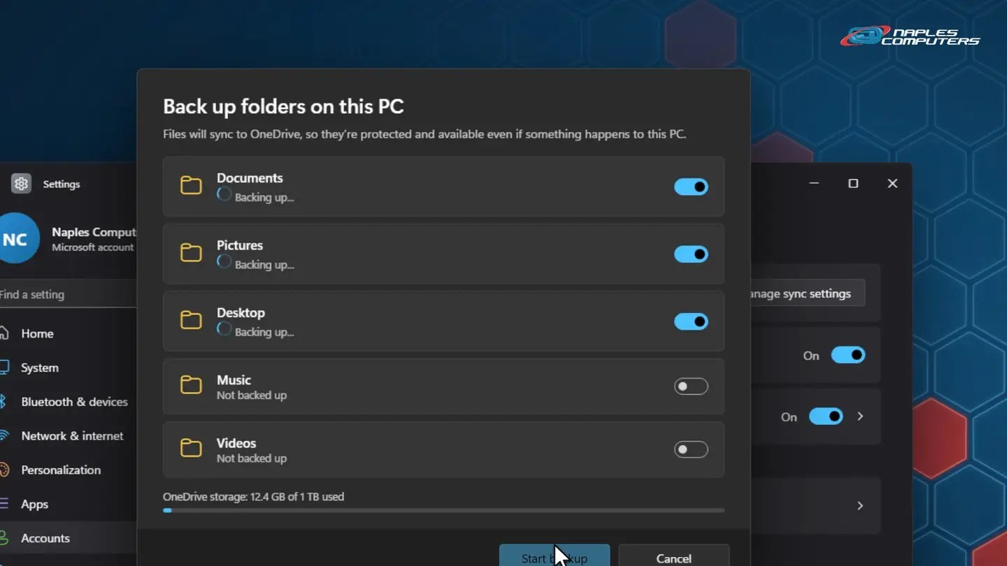Click the OneDrive storage usage bar
This screenshot has width=1007, height=566.
pos(443,510)
